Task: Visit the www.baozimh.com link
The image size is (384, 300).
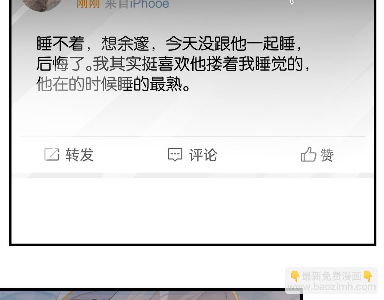Action: (331, 287)
